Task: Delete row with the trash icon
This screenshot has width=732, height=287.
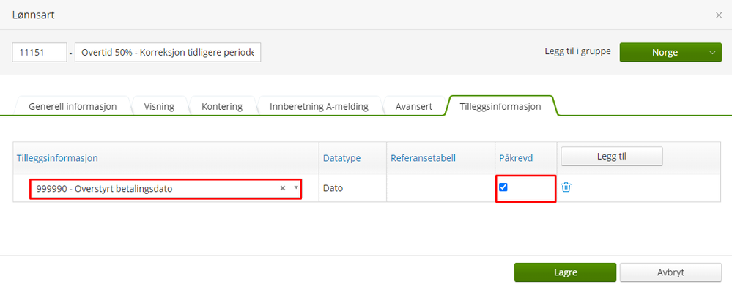Action: click(566, 187)
